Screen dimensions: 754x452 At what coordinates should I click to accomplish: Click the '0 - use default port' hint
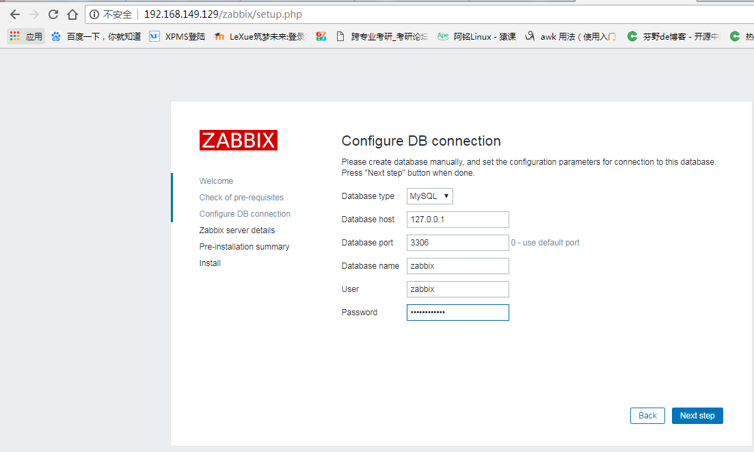pos(546,243)
